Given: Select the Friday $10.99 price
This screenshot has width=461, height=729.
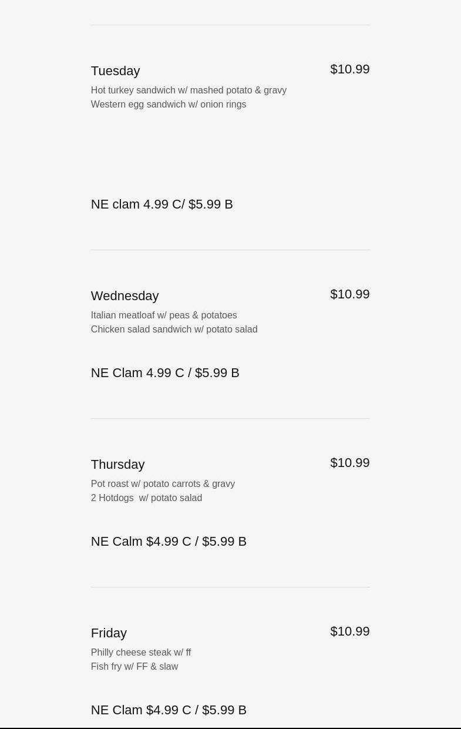Looking at the screenshot, I should click(x=350, y=631).
